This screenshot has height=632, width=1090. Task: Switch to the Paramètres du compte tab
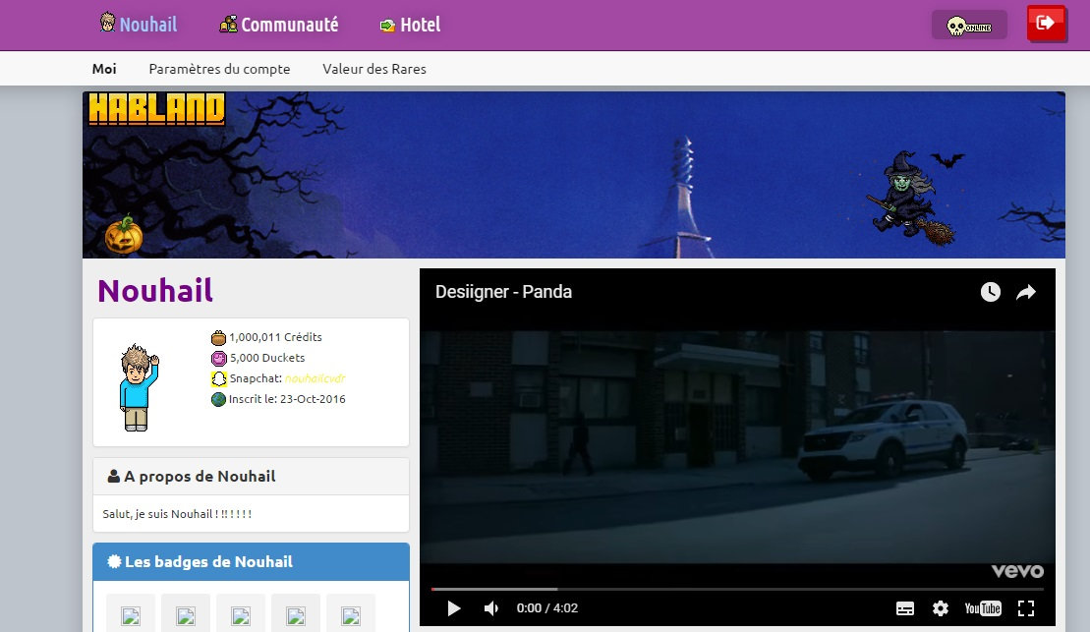click(218, 69)
